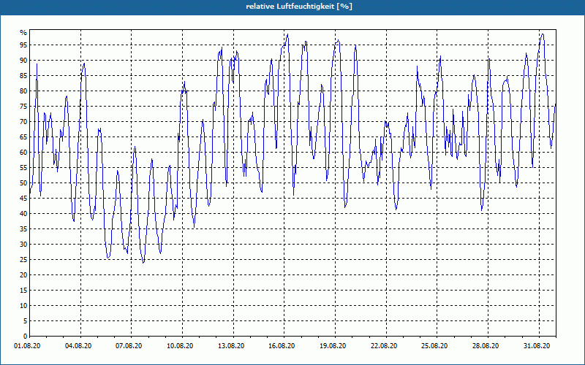Select the x-axis date label 04.08.20
585x365 pixels.
tap(78, 346)
